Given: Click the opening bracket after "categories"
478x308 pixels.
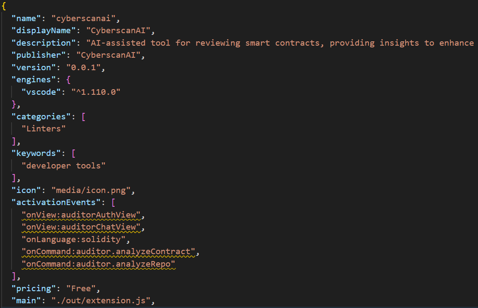Looking at the screenshot, I should click(x=83, y=117).
